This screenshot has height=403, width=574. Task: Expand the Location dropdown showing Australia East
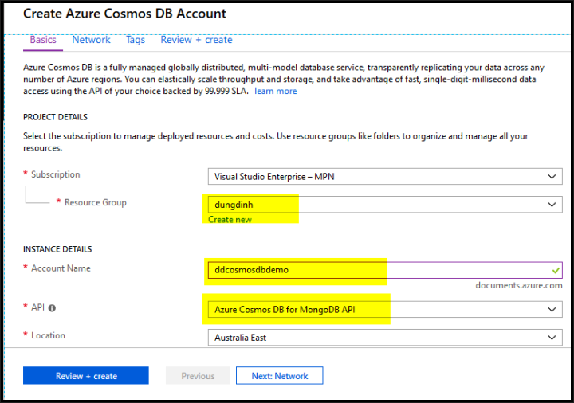[x=385, y=338]
